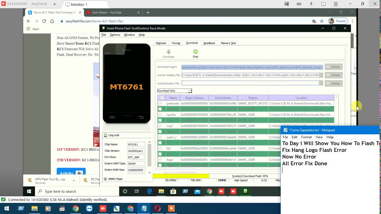Open Apps bookmarks shortcut in Chrome
Viewport: 381px width, 214px height.
tap(33, 29)
